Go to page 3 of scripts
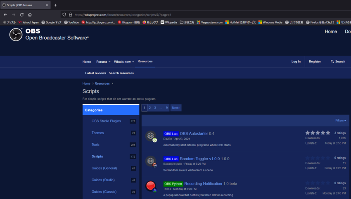Image resolution: width=351 pixels, height=199 pixels. [155, 108]
